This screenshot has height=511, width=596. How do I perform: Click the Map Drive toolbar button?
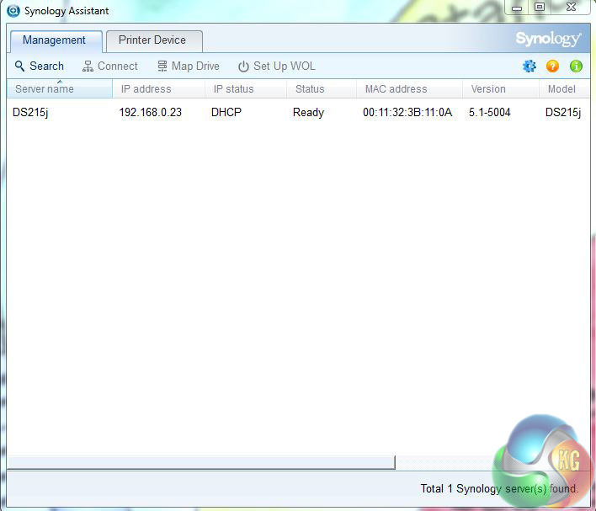(189, 67)
